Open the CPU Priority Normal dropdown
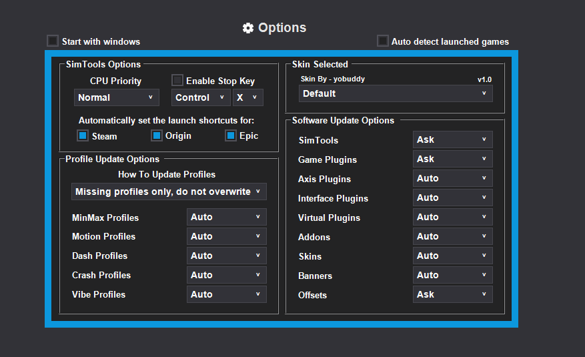585x357 pixels. click(x=116, y=97)
